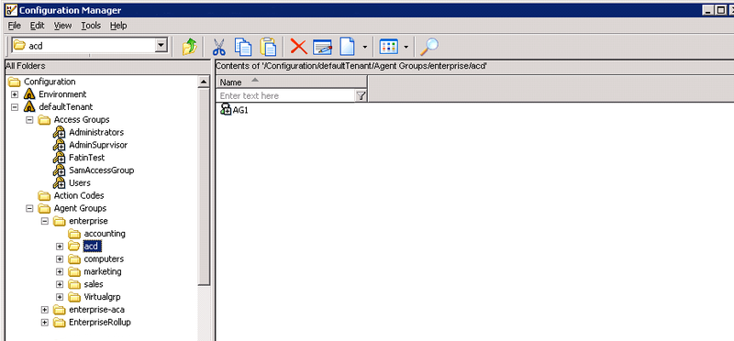Screen dimensions: 734x341
Task: Click the Users access group icon
Action: [59, 183]
